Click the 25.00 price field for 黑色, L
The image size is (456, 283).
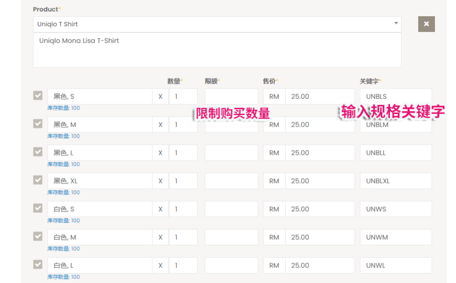point(320,153)
